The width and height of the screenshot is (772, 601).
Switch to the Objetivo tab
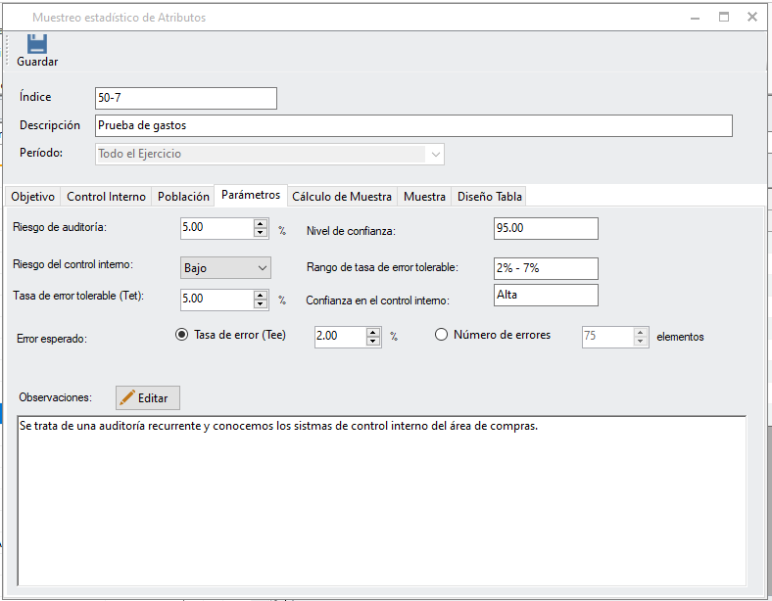tap(32, 197)
